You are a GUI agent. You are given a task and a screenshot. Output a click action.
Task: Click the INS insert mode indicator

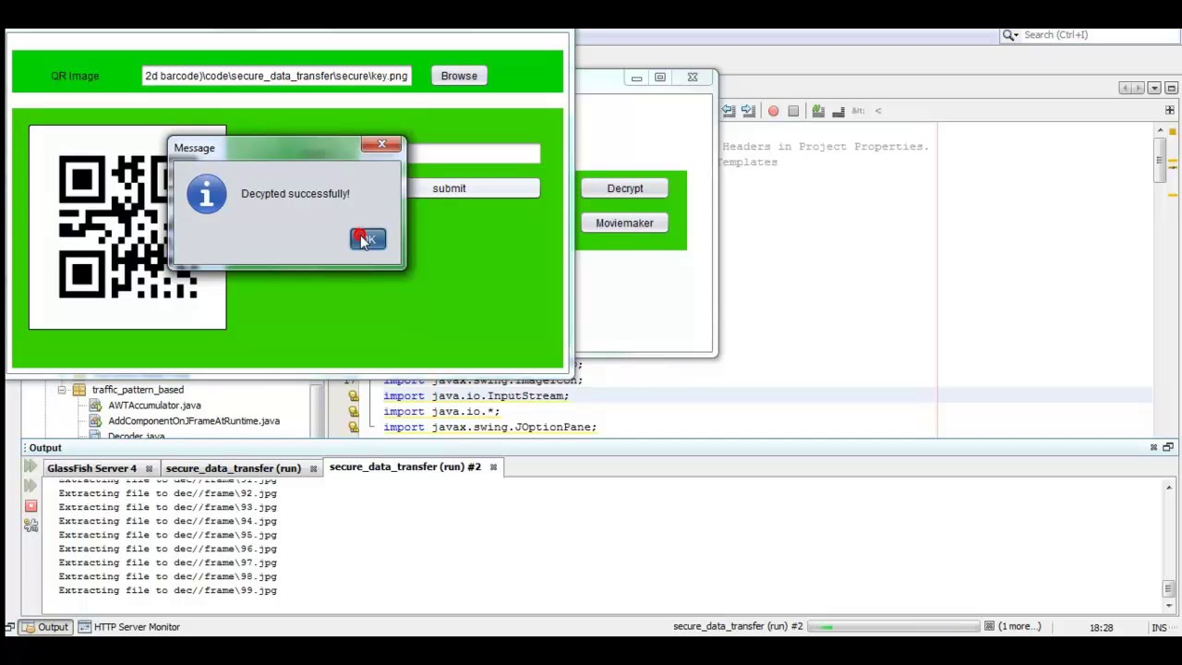[1159, 628]
